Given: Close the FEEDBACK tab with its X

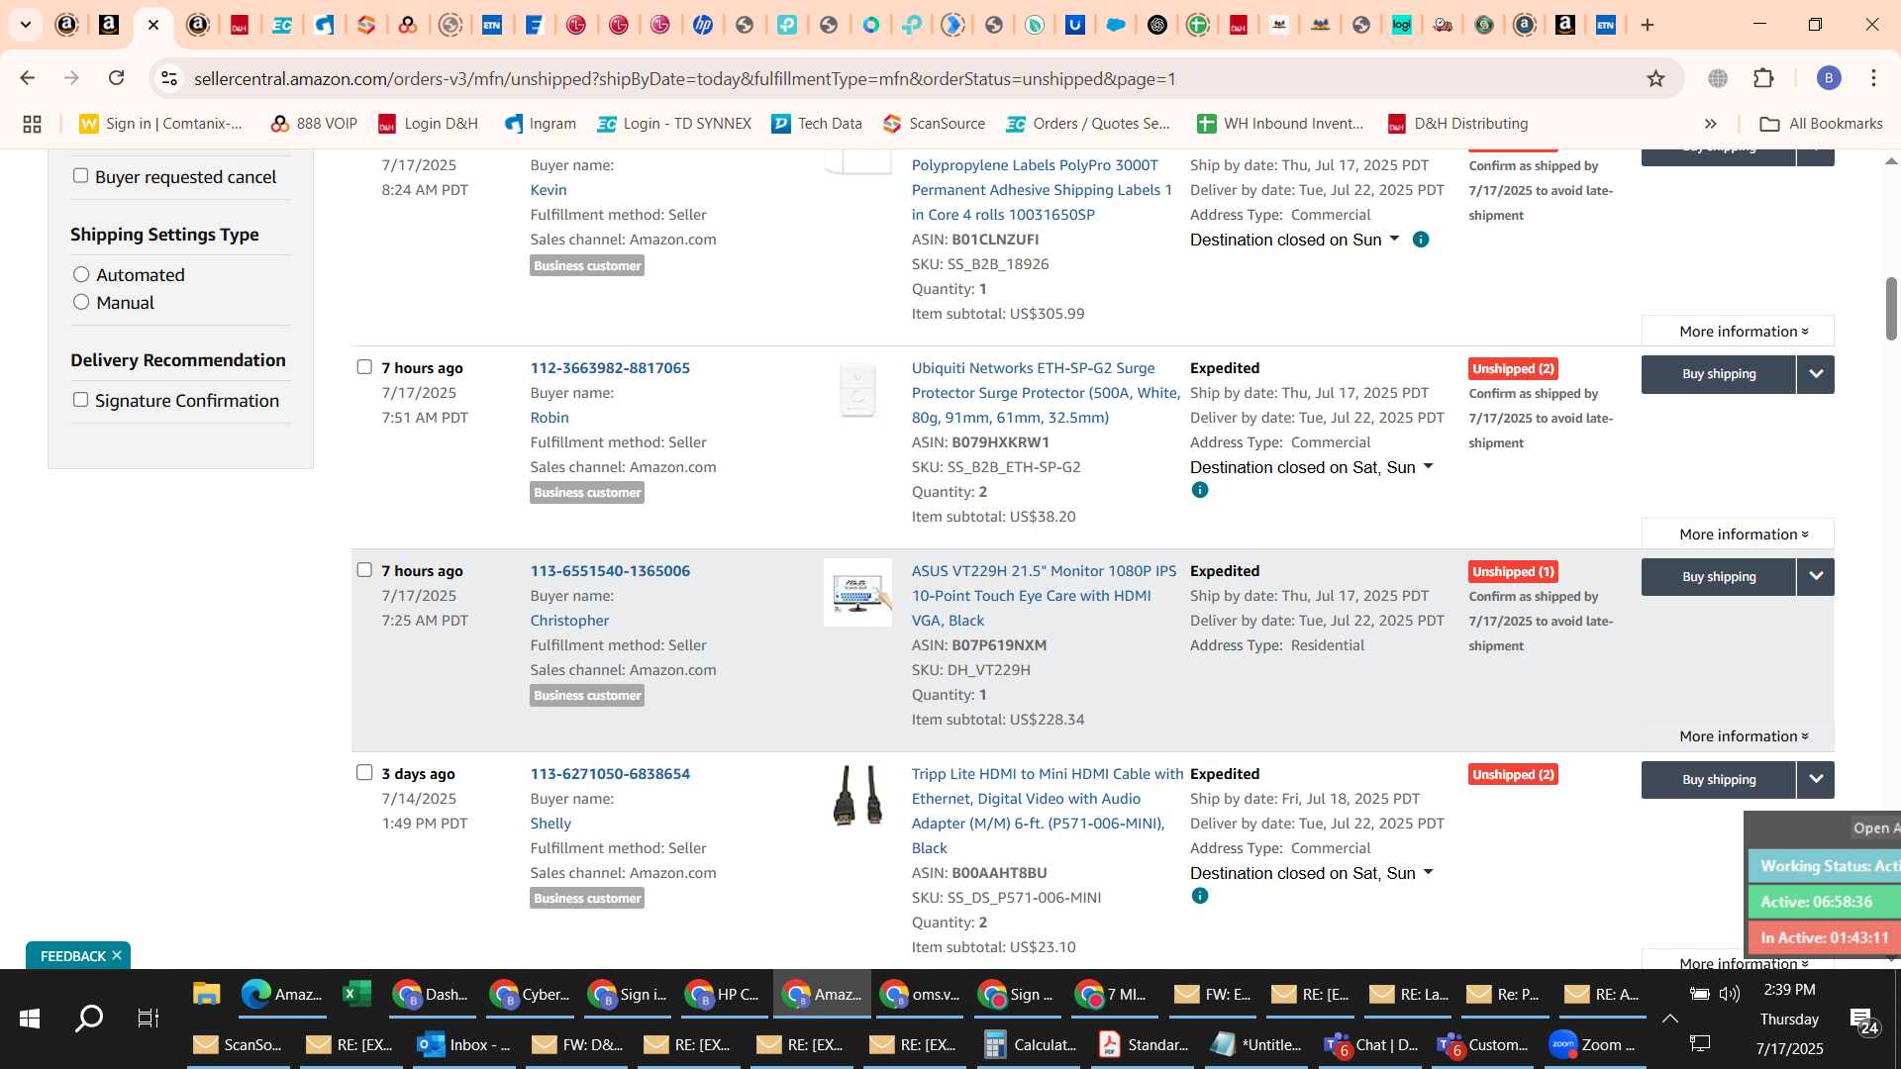Looking at the screenshot, I should pyautogui.click(x=117, y=955).
